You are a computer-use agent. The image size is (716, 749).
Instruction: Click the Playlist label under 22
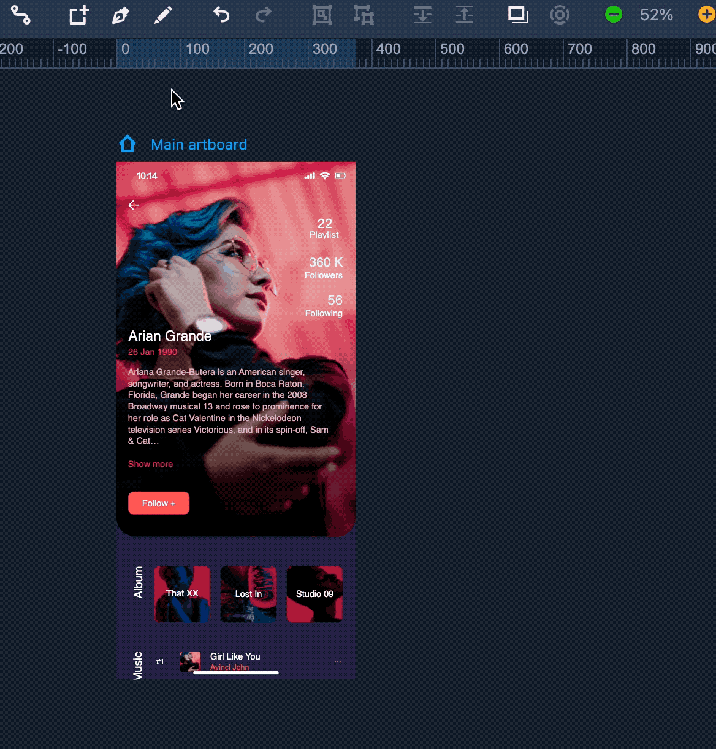pyautogui.click(x=324, y=235)
